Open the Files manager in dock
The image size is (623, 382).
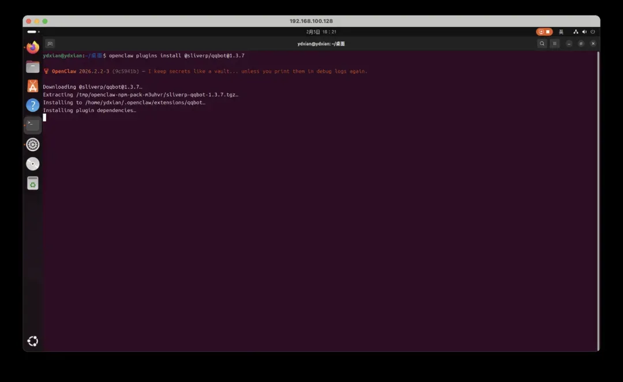click(x=33, y=67)
